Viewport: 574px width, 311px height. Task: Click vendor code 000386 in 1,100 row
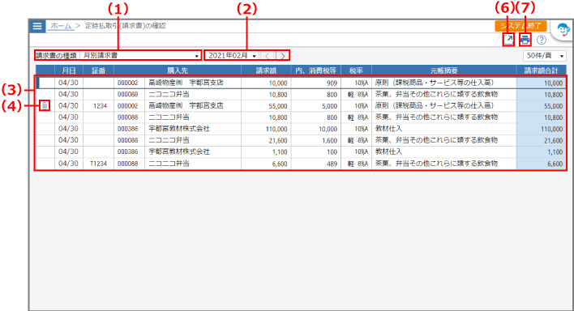coord(128,151)
